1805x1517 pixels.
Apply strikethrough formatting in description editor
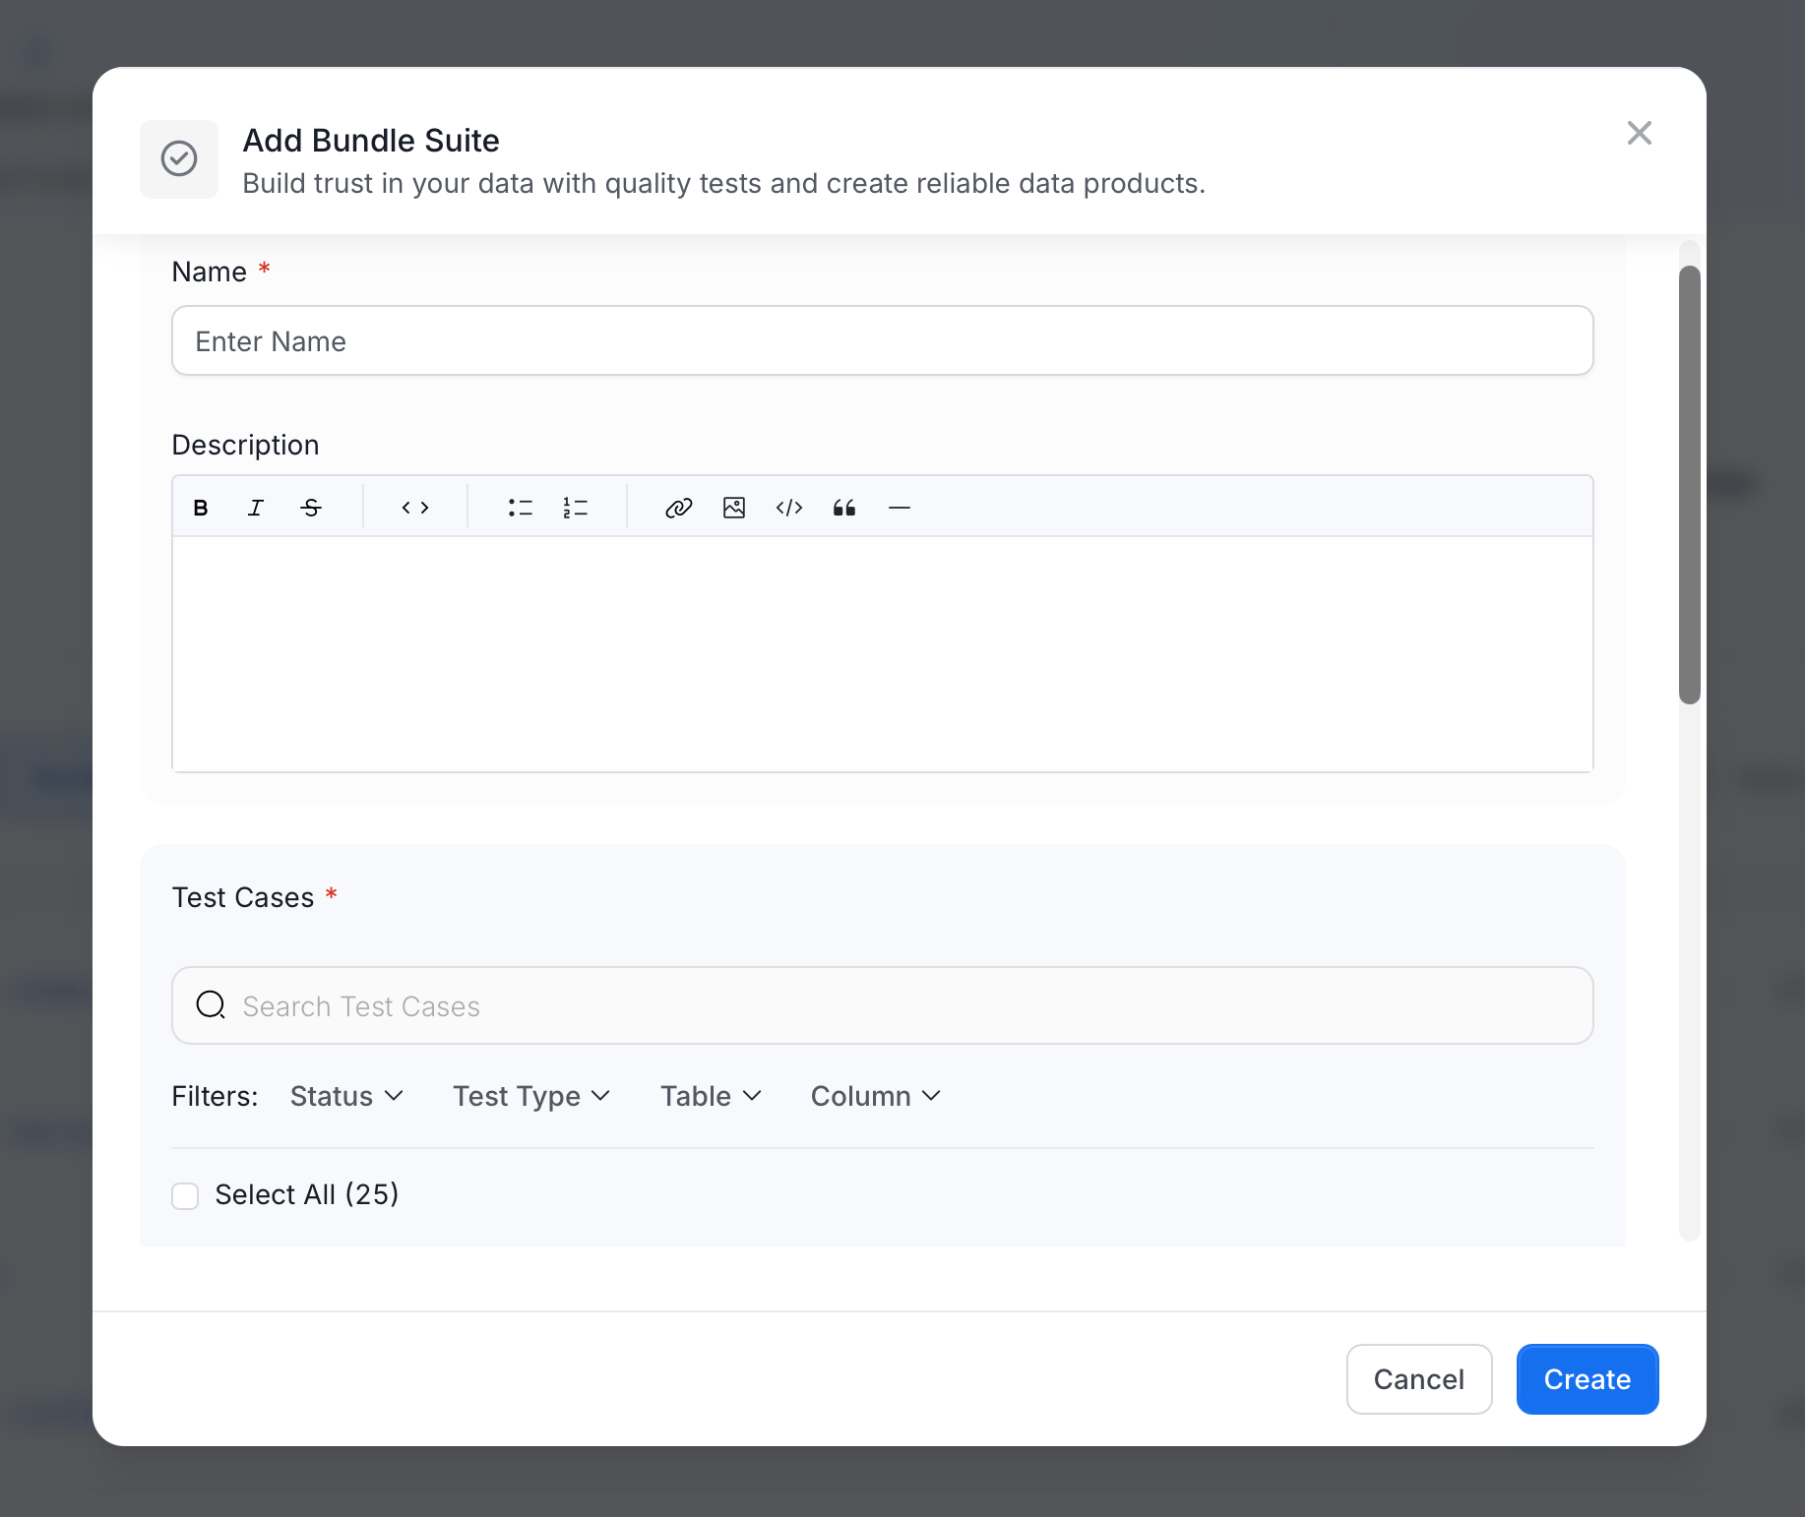(311, 508)
